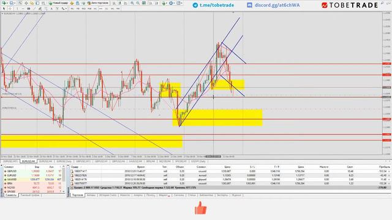The height and width of the screenshot is (220, 392).
Task: Toggle the Navigator panel icon
Action: tap(32, 3)
